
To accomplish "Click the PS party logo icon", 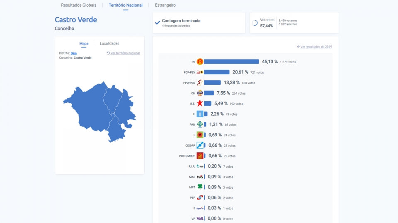I will [200, 62].
